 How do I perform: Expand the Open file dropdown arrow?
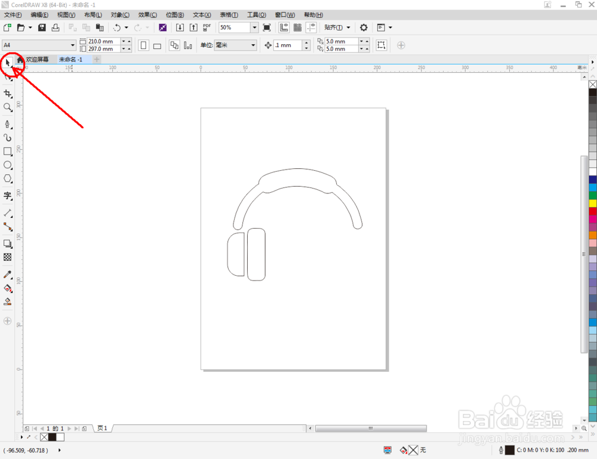(30, 27)
